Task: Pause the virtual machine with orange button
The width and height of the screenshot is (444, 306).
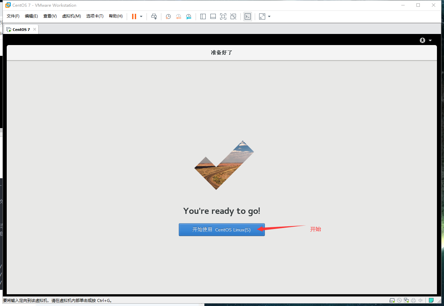Action: pos(134,16)
